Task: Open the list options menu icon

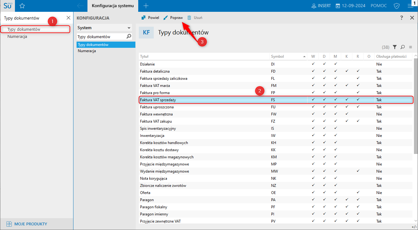Action: point(411,47)
